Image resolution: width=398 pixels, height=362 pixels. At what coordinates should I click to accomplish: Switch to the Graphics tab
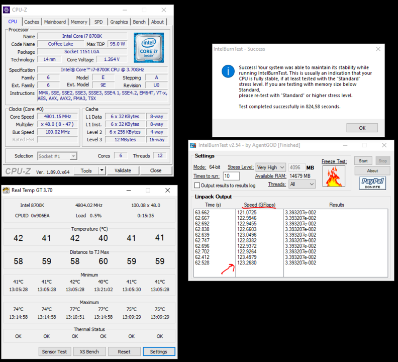coord(119,22)
